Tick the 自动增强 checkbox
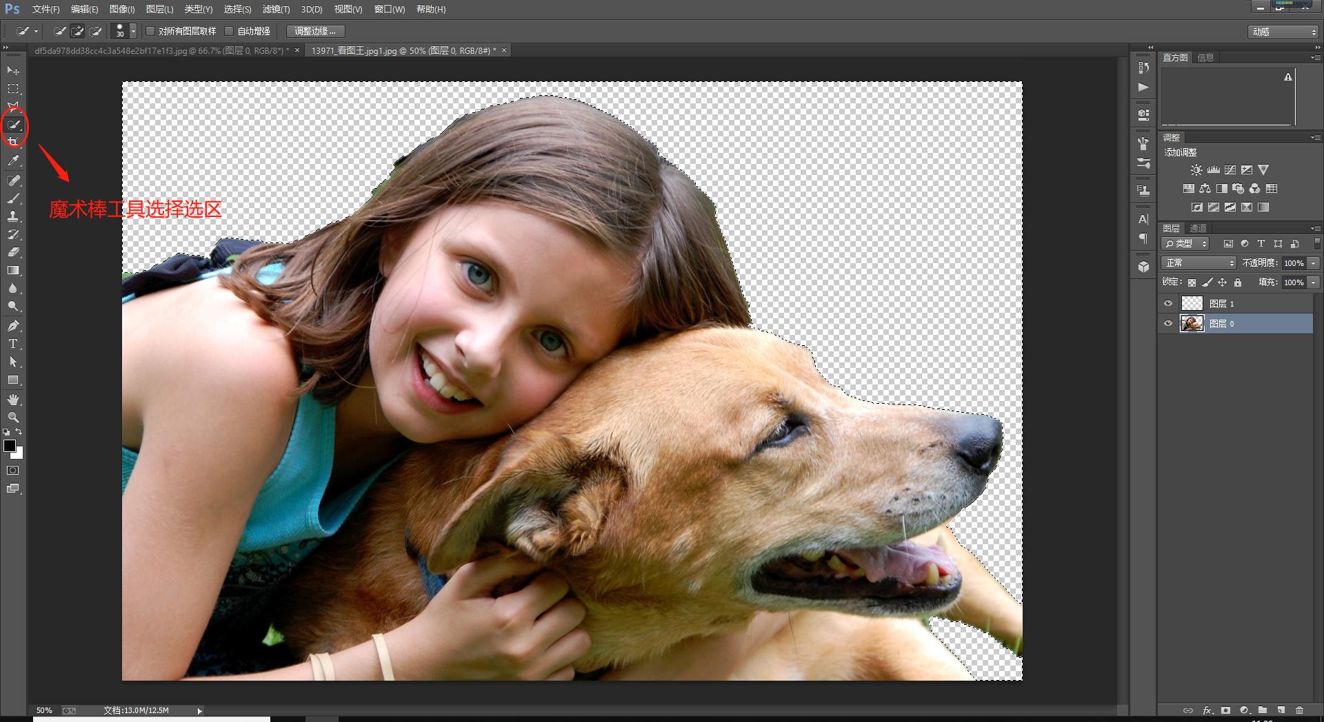1324x722 pixels. [x=230, y=31]
